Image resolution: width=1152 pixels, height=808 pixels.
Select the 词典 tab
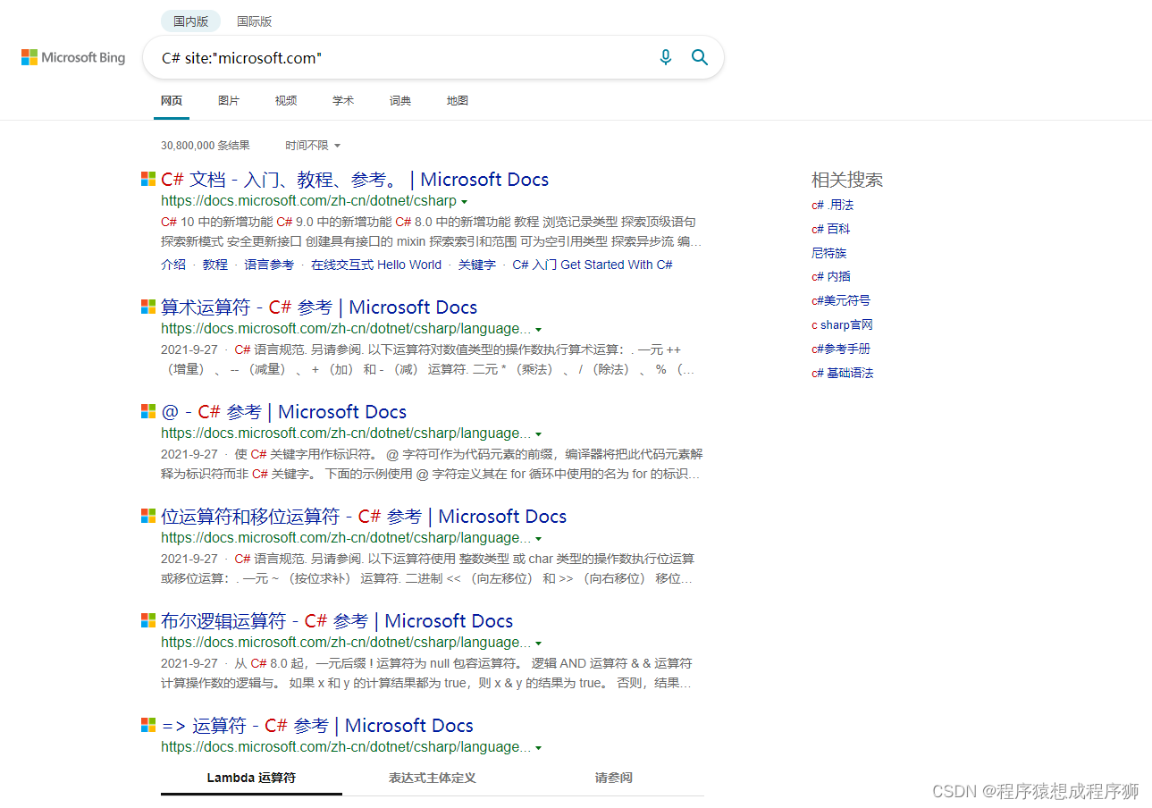[400, 101]
